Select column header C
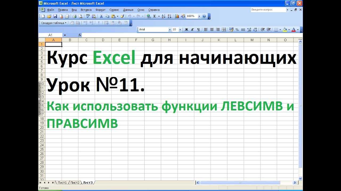The image size is (341, 191). pyautogui.click(x=87, y=40)
